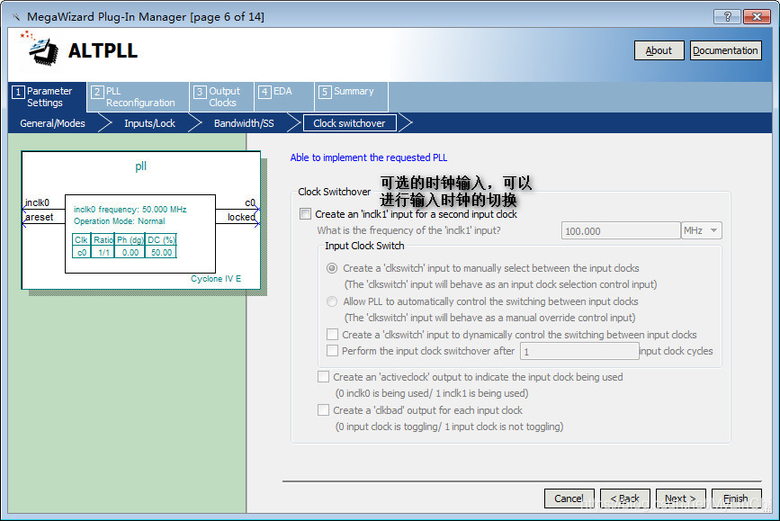Click the input clock cycles count field
Screen dimensions: 780x521
[x=579, y=351]
